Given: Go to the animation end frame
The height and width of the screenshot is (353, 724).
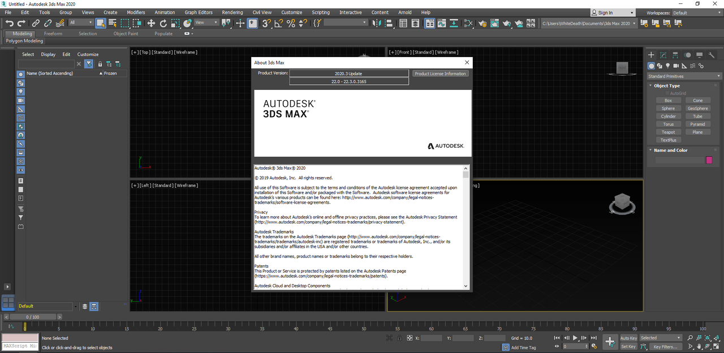Looking at the screenshot, I should click(x=593, y=338).
